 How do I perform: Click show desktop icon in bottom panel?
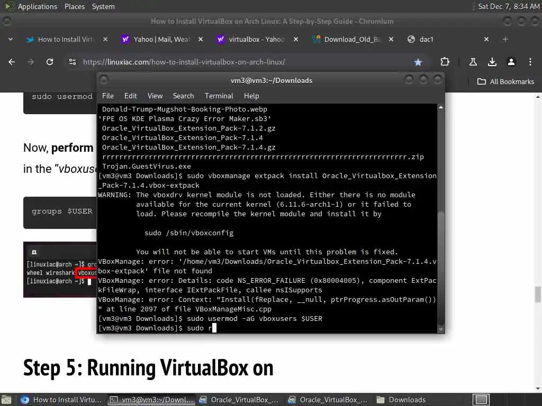coord(6,400)
